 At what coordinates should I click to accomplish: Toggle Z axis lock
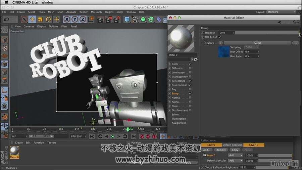[x=83, y=19]
